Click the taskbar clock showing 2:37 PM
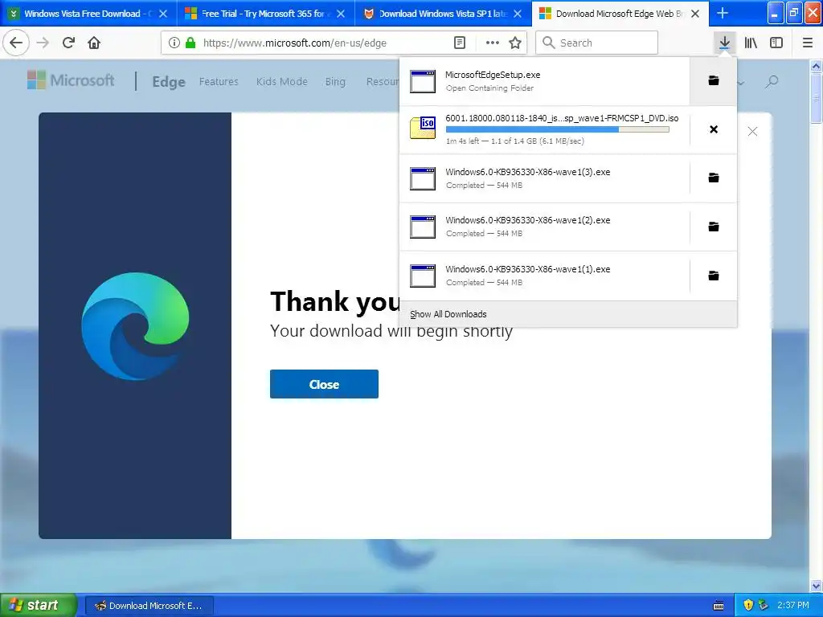 pyautogui.click(x=793, y=605)
